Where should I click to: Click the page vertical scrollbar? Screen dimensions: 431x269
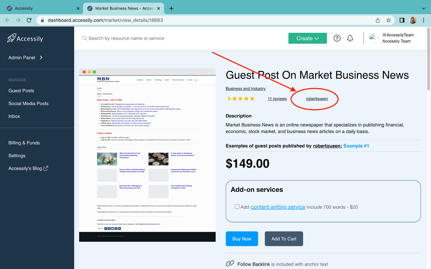429,59
